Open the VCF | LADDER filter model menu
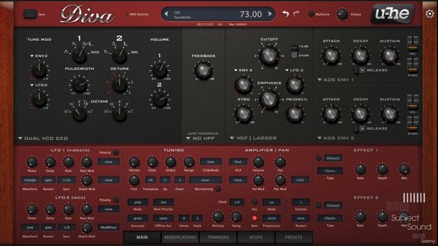438x246 pixels. coord(253,138)
